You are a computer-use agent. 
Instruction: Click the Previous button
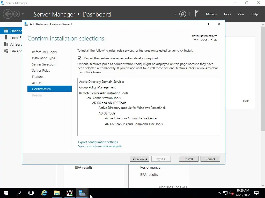click(139, 159)
